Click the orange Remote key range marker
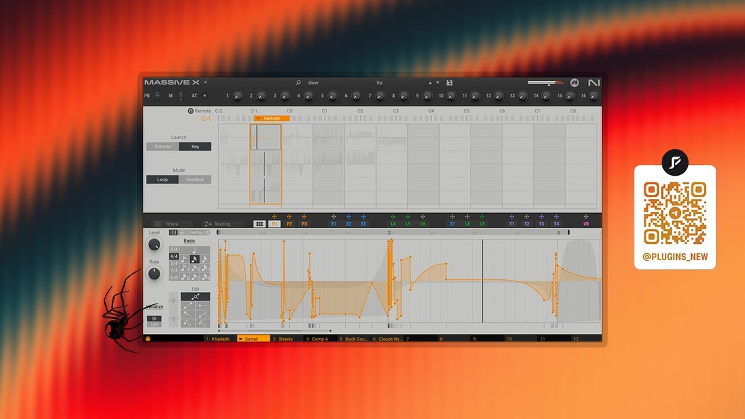 271,118
